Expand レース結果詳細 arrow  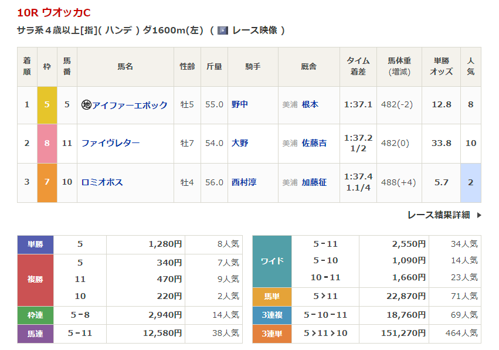pos(479,215)
